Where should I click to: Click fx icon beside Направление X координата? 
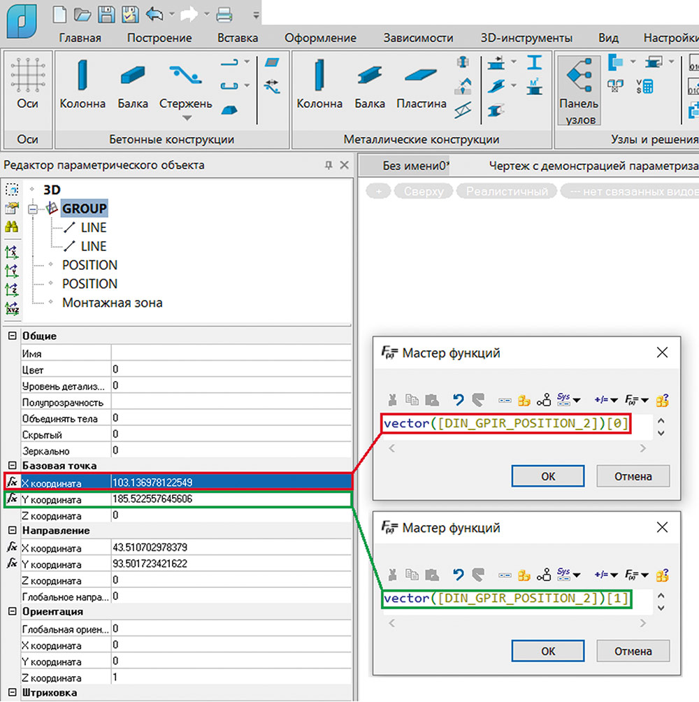(x=12, y=547)
